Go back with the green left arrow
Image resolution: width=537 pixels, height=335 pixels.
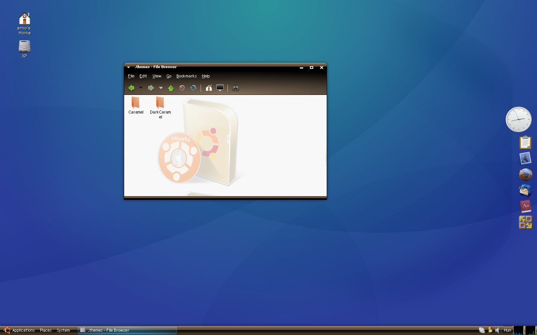pos(131,88)
